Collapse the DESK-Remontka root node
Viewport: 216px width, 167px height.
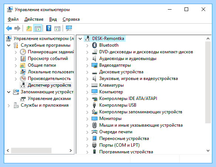tap(80, 39)
